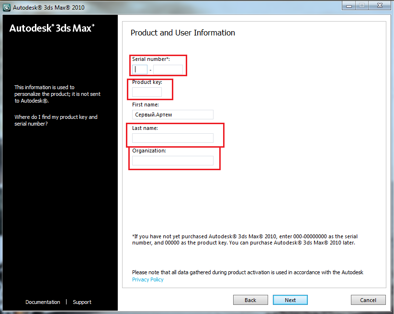Click the Product and User Information heading
Image resolution: width=394 pixels, height=314 pixels.
click(182, 33)
